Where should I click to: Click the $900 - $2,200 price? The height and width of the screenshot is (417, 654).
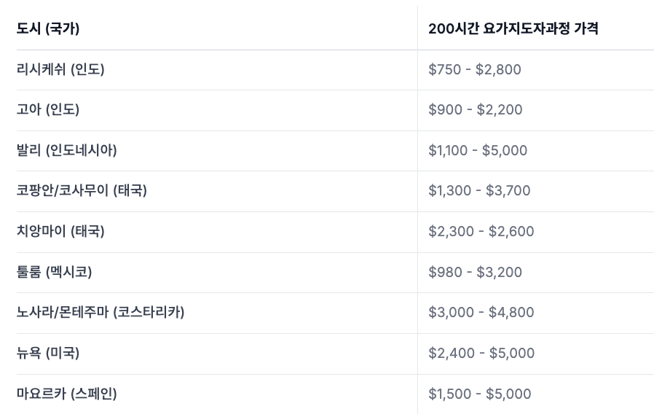(476, 110)
